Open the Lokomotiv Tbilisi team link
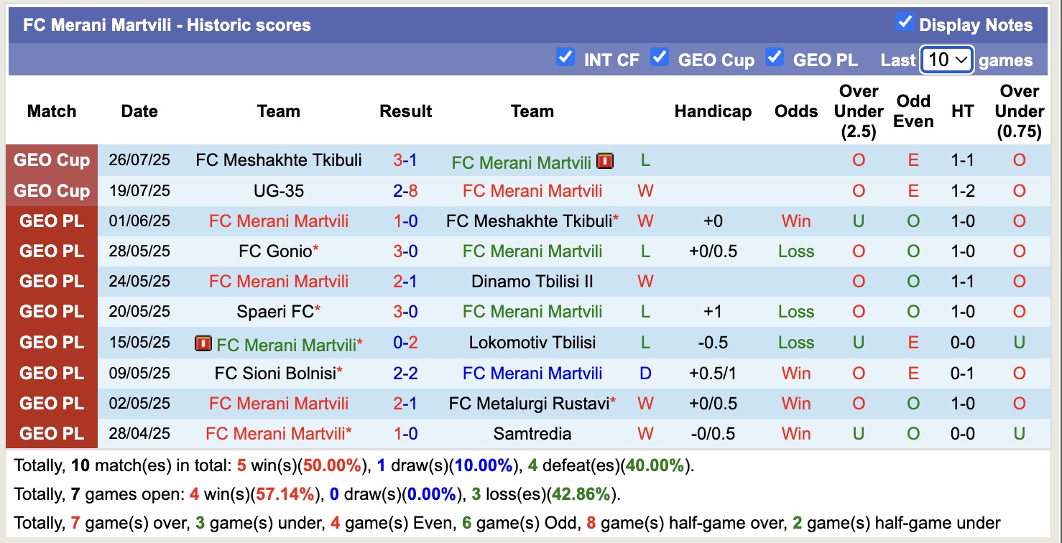 pos(532,343)
